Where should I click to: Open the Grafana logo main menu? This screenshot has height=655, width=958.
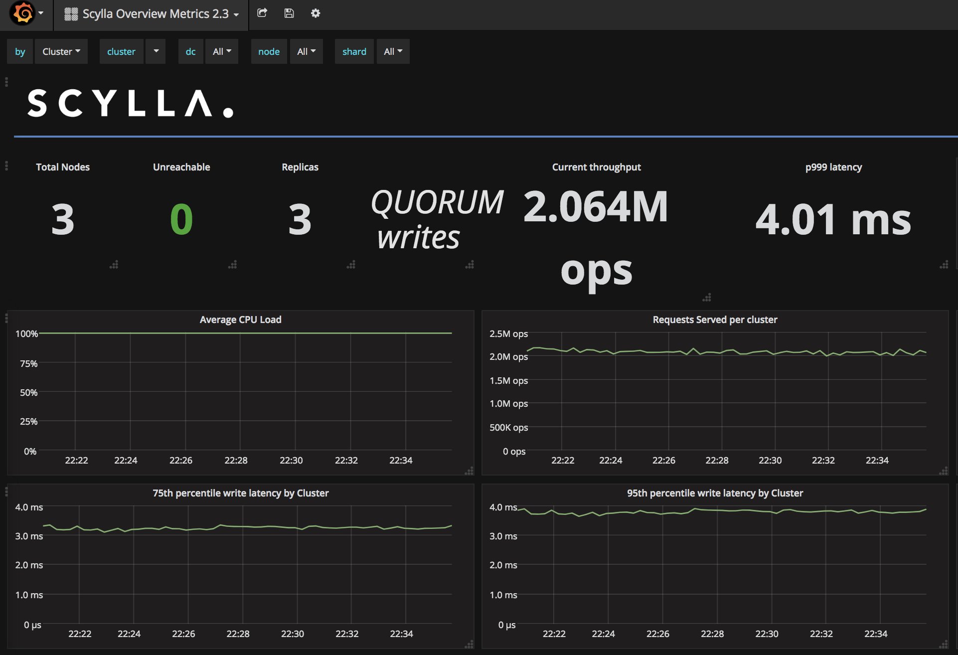23,13
